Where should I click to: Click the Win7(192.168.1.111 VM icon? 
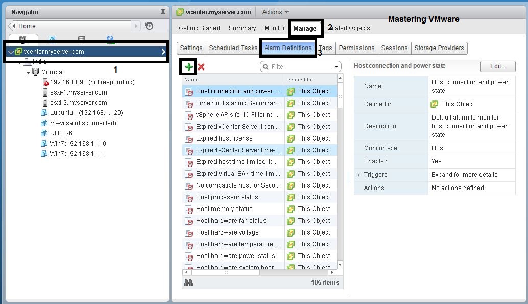click(44, 154)
